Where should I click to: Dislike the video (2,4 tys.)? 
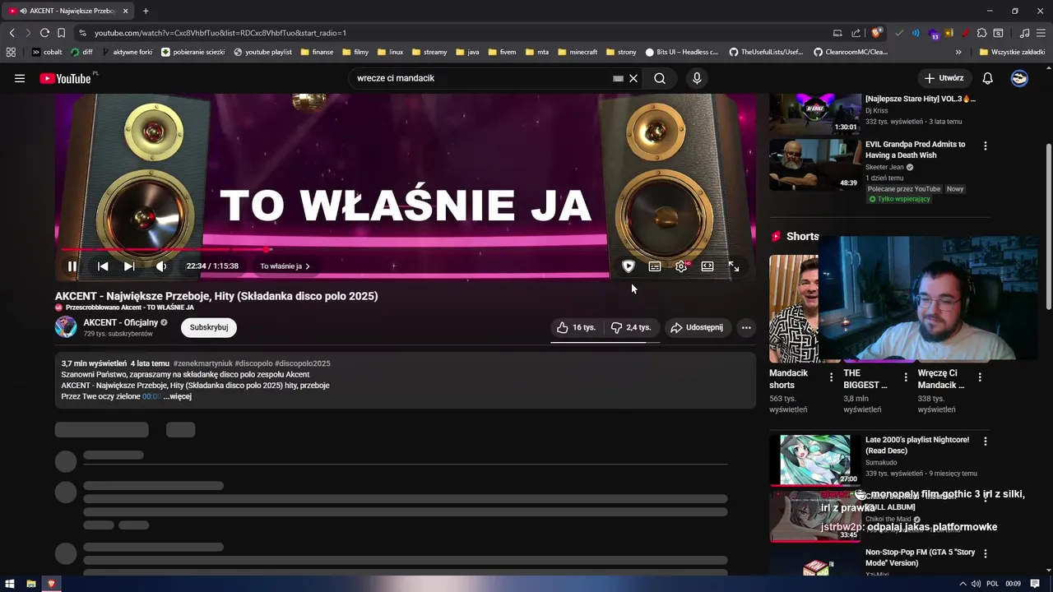(631, 327)
